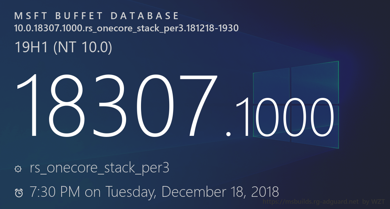
Task: Select the 10.0.18307.1000 version at the string start
Action: 48,28
